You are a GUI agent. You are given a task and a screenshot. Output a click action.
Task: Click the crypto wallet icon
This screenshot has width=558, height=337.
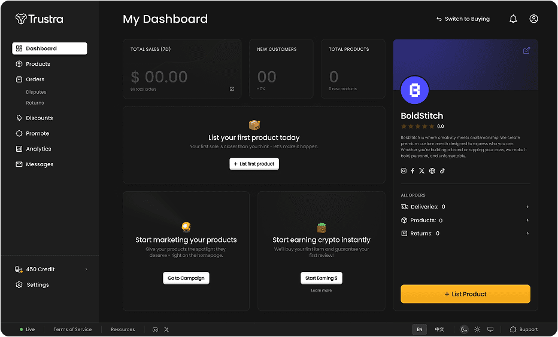pyautogui.click(x=322, y=227)
